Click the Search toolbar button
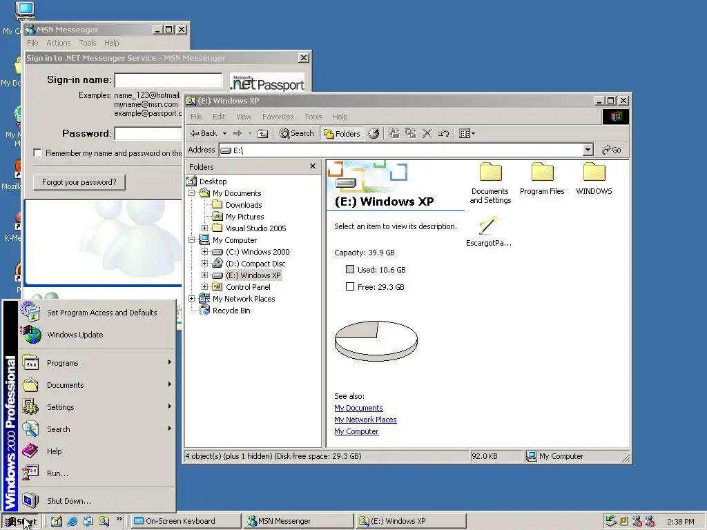707x530 pixels. (296, 133)
